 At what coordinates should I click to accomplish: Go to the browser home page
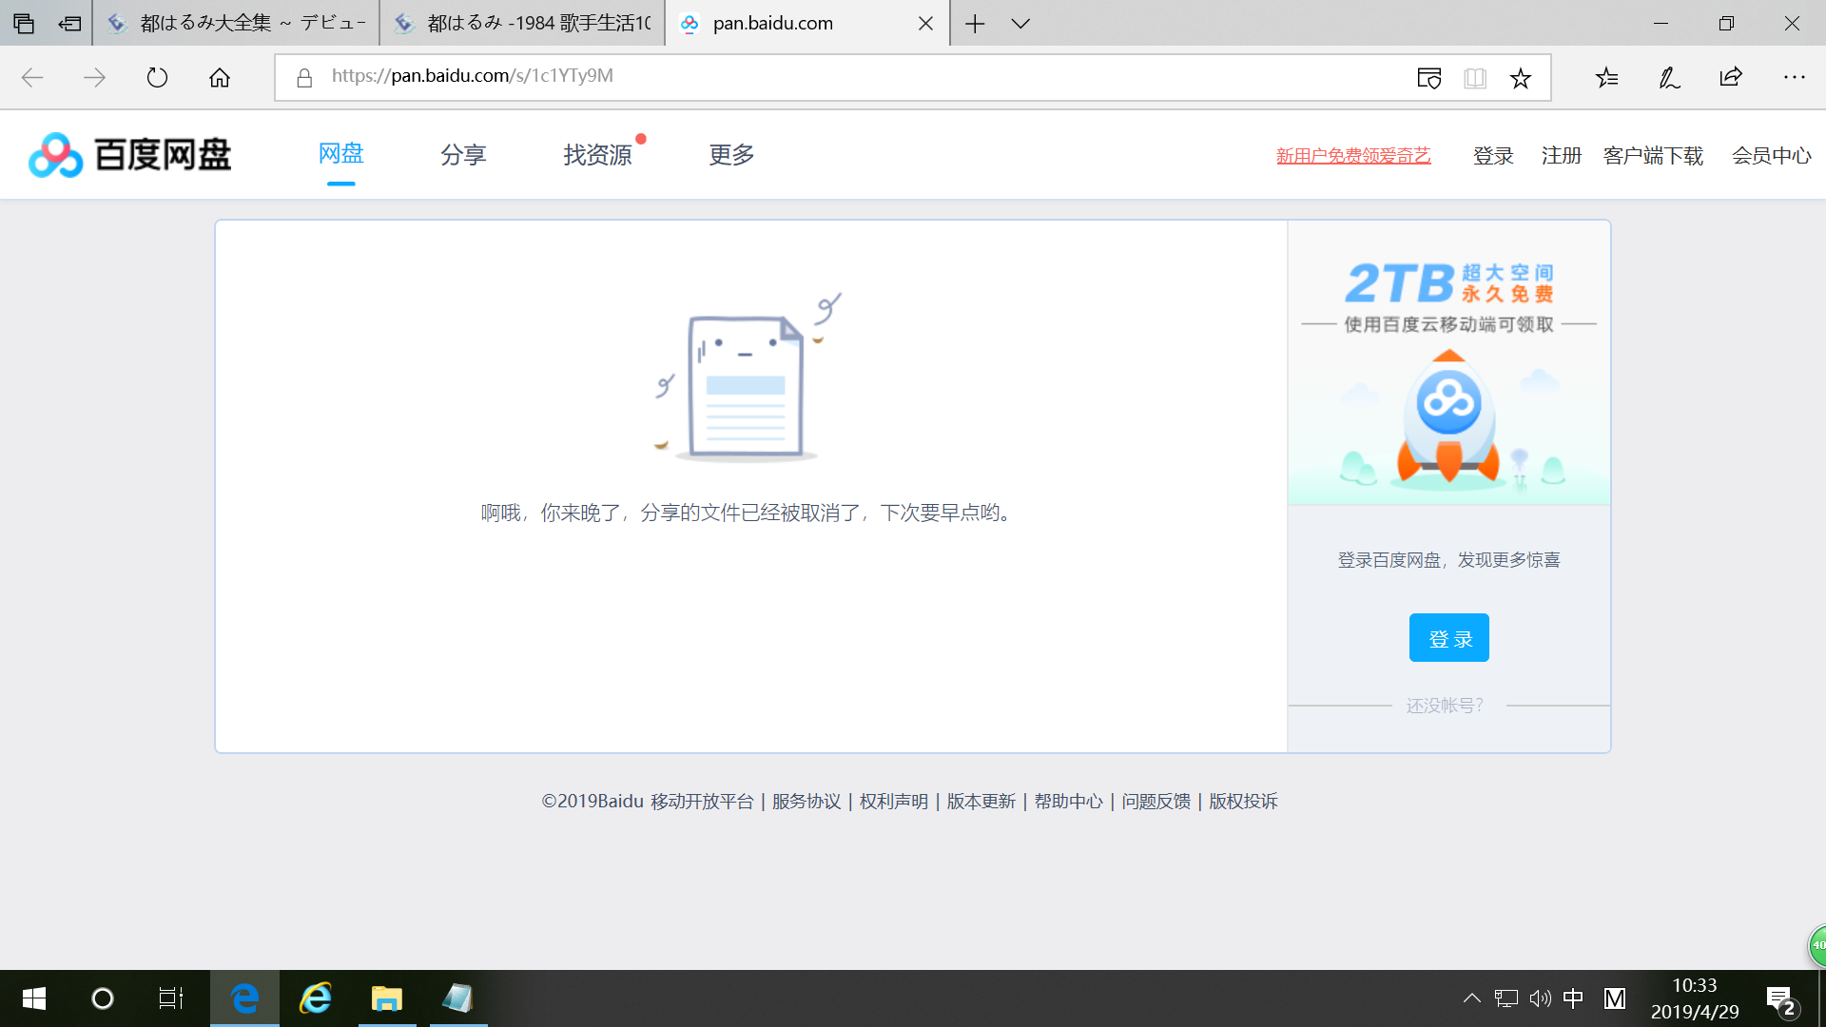tap(220, 77)
